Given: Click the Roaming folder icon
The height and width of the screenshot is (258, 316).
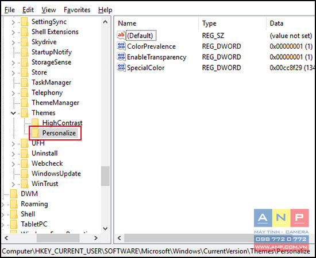Looking at the screenshot, I should pos(14,204).
